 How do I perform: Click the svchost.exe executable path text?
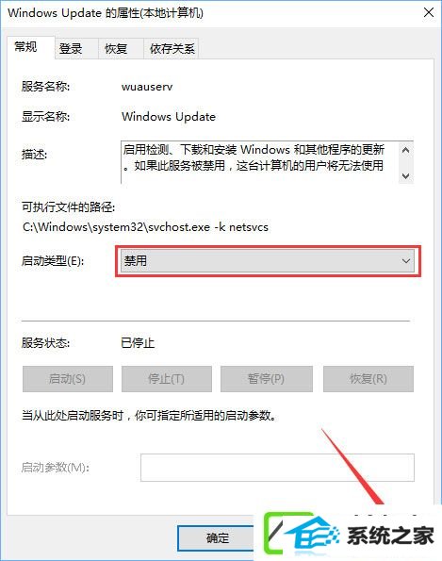pyautogui.click(x=145, y=227)
